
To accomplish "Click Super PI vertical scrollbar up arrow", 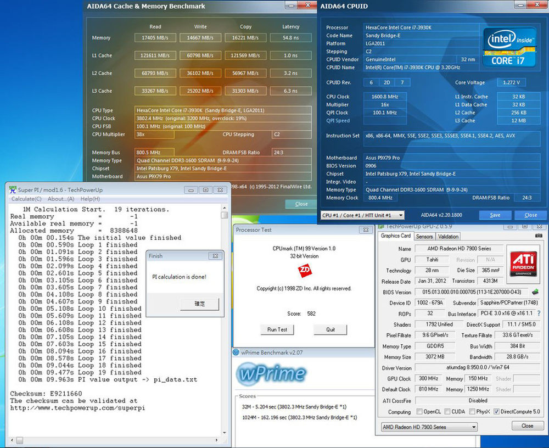I will coord(225,208).
